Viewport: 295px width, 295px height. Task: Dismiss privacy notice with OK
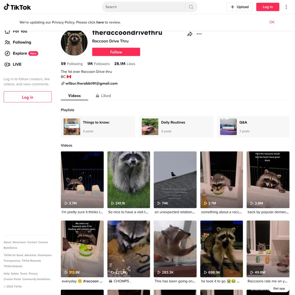[x=272, y=22]
